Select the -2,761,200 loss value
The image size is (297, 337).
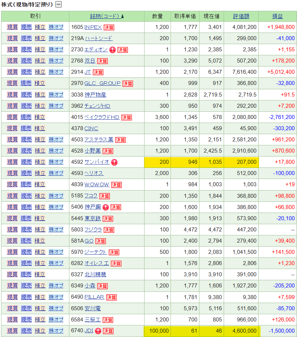tap(281, 117)
